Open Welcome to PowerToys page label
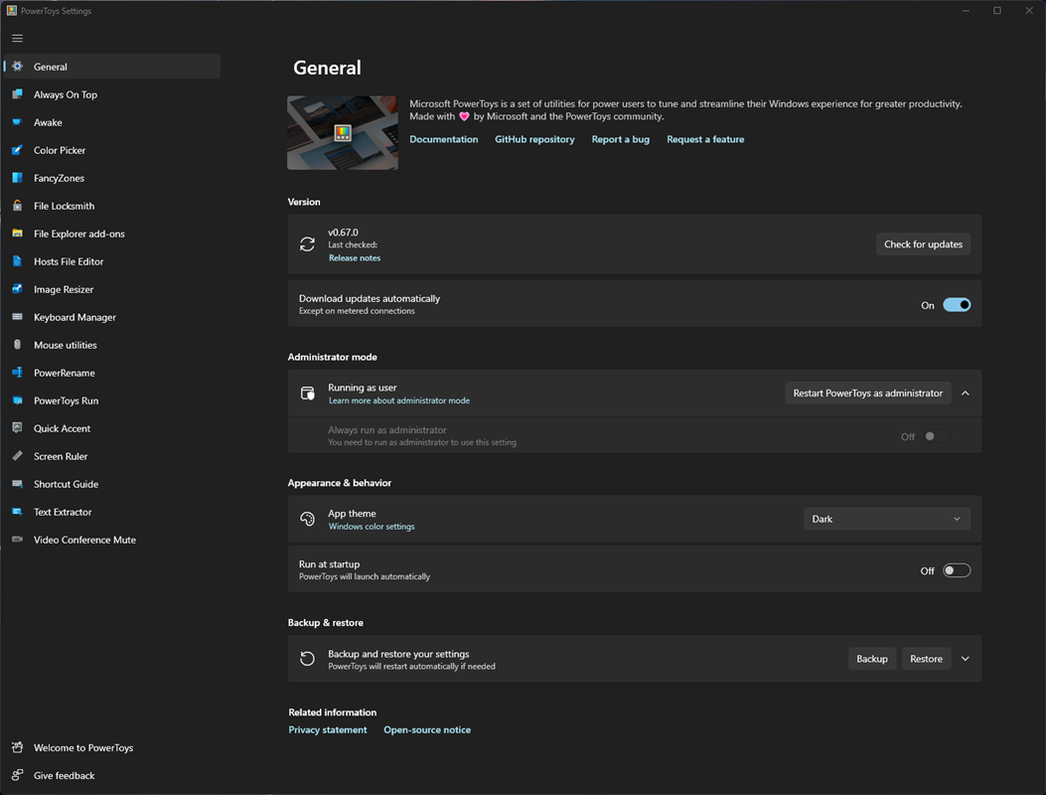Screen dimensions: 1046x795 tap(83, 747)
